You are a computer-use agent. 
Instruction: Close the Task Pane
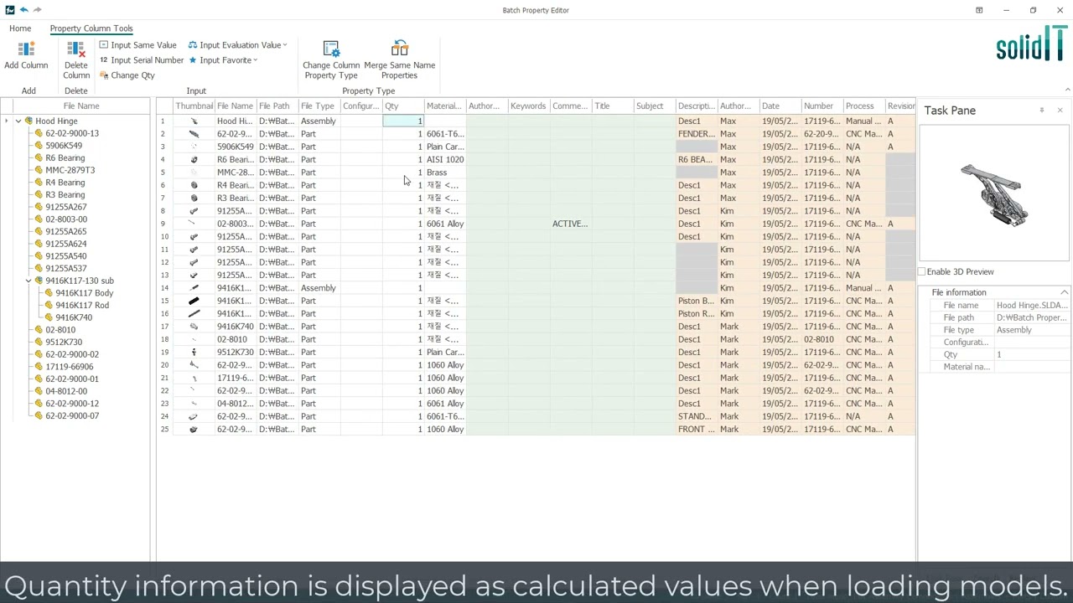click(x=1060, y=111)
